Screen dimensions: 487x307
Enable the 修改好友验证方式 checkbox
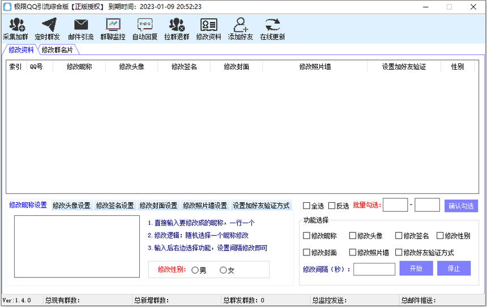tap(399, 252)
